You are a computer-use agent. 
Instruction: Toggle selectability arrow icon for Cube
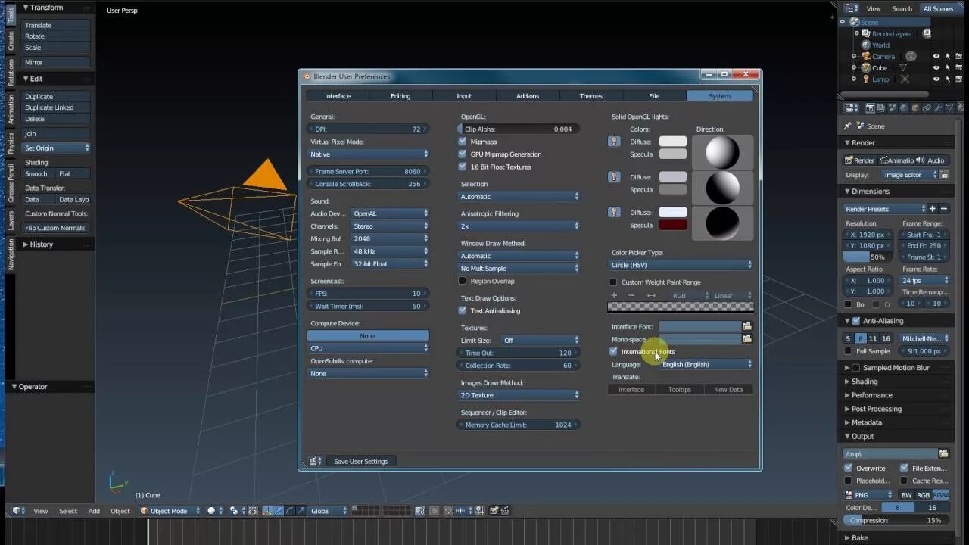coord(948,68)
